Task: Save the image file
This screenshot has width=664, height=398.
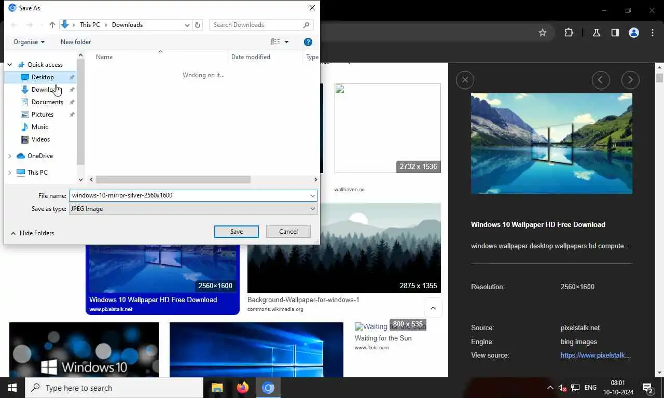Action: point(237,232)
